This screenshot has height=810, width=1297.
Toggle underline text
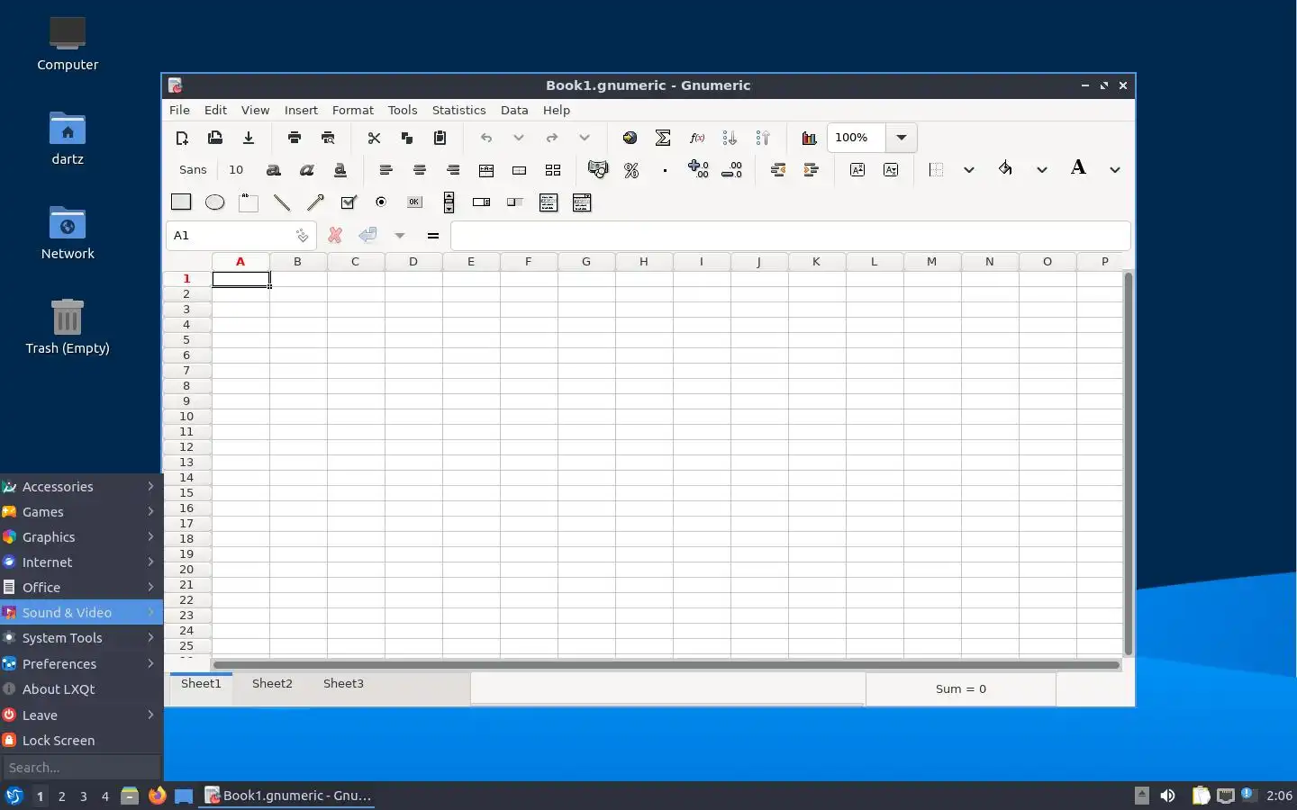(x=340, y=170)
